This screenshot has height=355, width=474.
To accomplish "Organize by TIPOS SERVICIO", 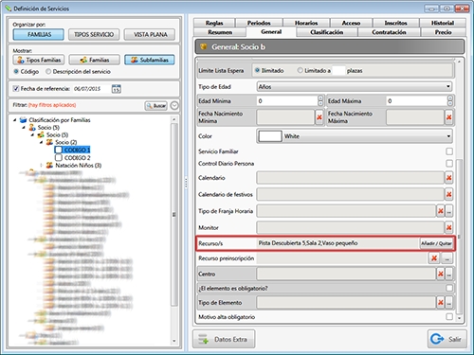I will coord(94,34).
